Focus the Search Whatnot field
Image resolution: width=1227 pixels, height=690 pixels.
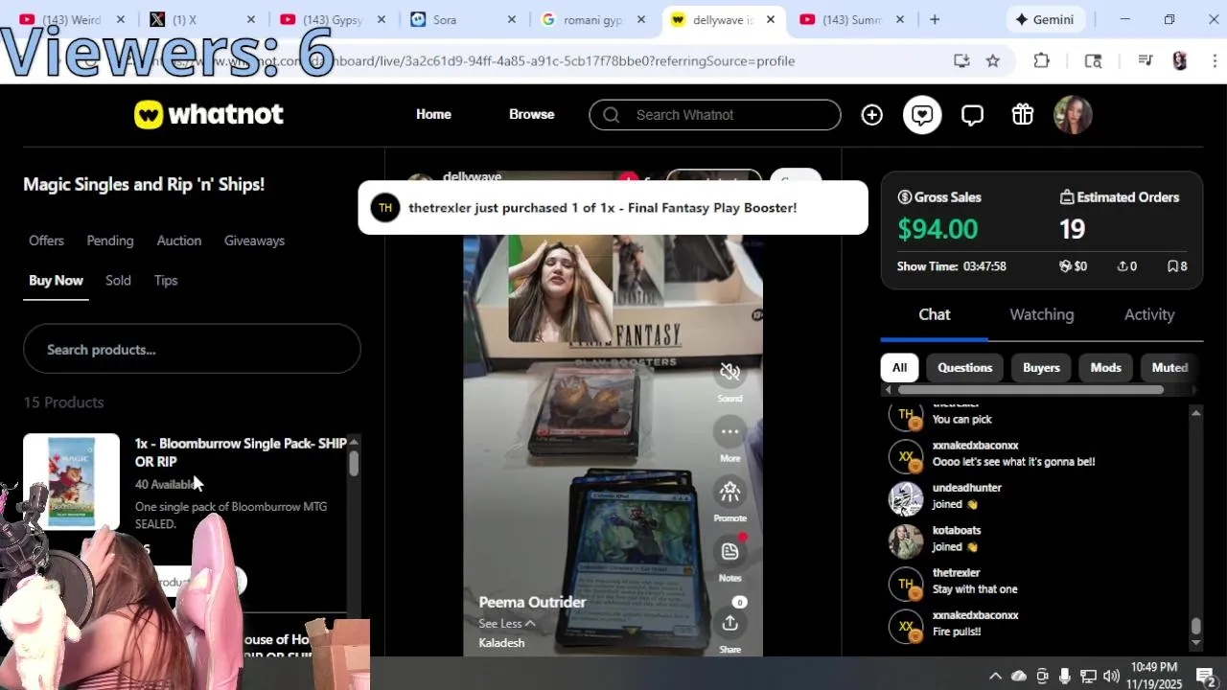tap(714, 115)
